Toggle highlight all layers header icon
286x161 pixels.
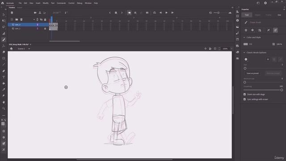[x=38, y=20]
